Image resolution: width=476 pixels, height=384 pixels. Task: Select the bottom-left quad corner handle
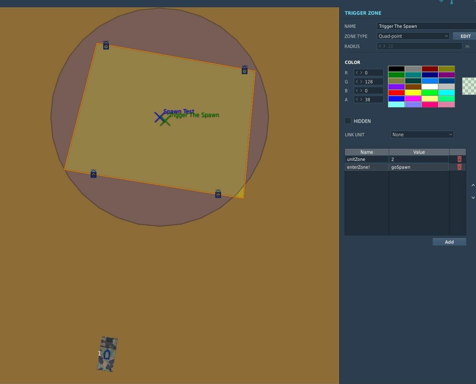93,174
